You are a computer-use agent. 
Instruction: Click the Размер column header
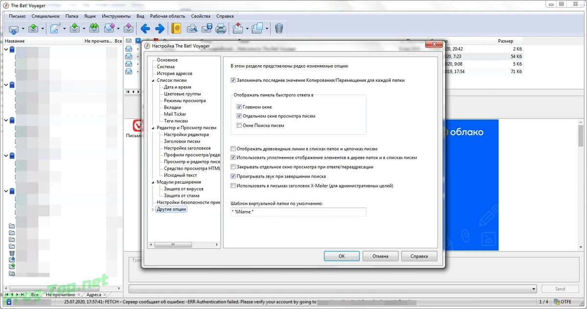tap(505, 41)
